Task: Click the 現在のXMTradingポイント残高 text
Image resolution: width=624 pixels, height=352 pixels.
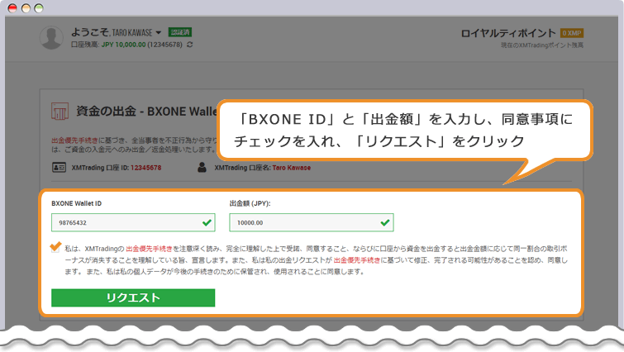Action: point(542,45)
